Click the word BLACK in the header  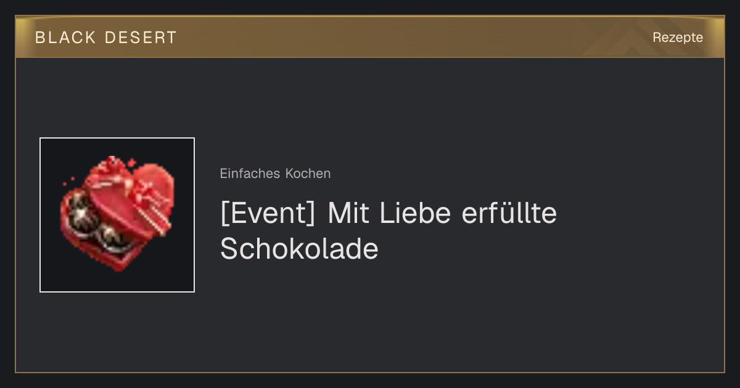[66, 38]
